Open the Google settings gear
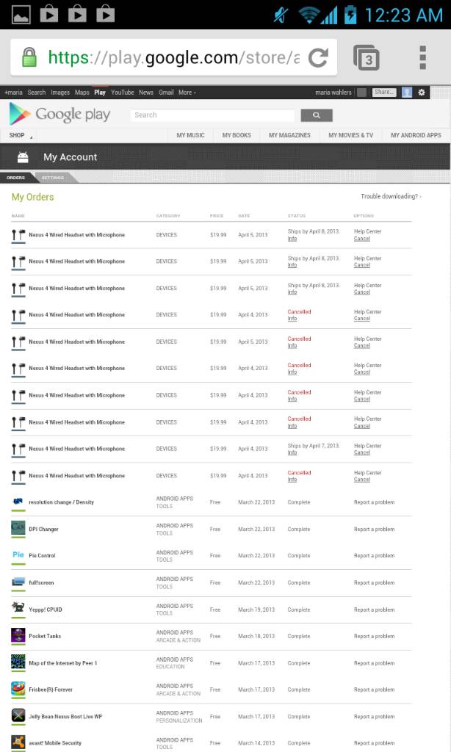 pos(422,93)
